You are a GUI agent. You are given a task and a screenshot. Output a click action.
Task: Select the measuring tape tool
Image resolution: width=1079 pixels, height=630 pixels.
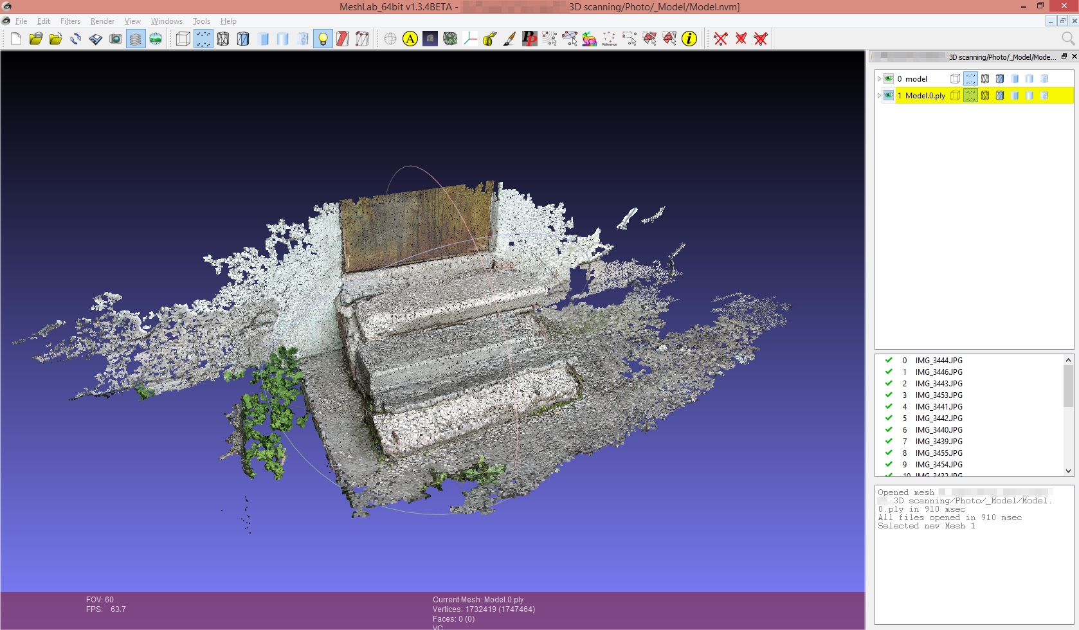490,39
